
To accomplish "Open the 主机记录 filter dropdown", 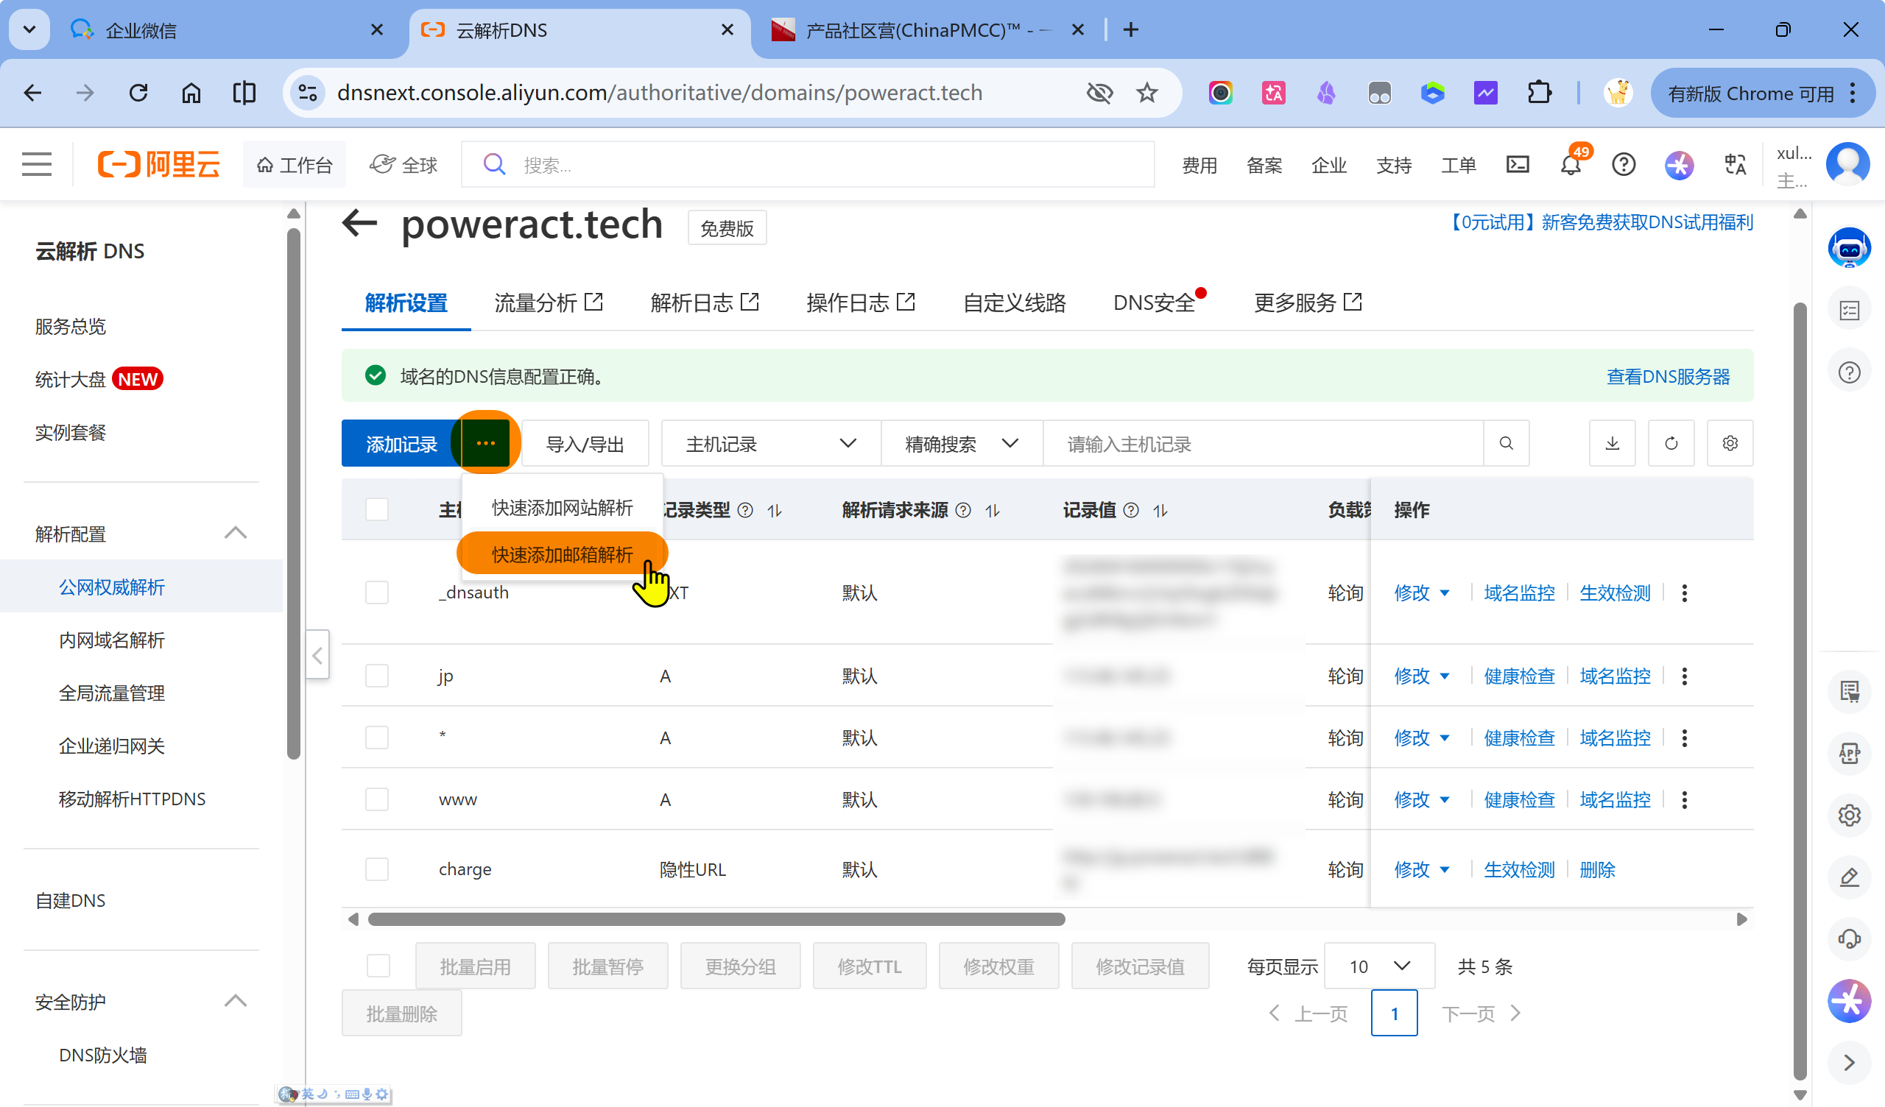I will pos(770,444).
